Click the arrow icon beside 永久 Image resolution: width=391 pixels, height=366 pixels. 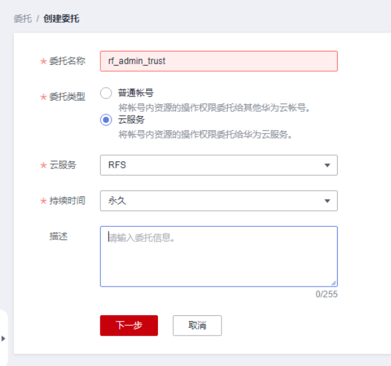328,201
